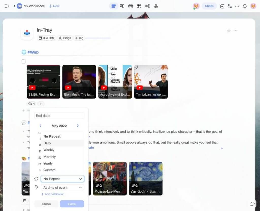Open the comments chat bubble icon

252,204
